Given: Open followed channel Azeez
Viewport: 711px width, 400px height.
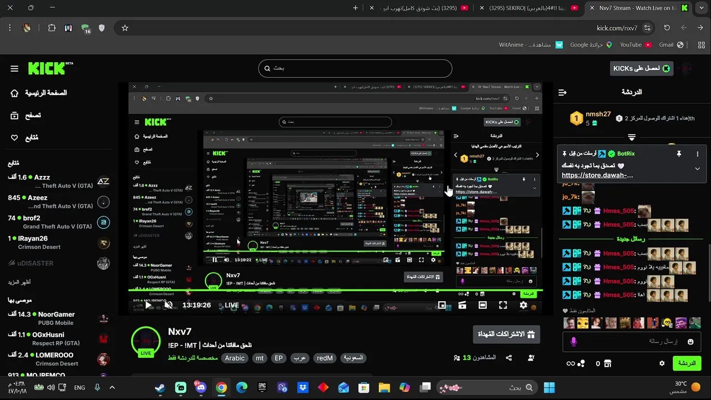Looking at the screenshot, I should (x=58, y=202).
